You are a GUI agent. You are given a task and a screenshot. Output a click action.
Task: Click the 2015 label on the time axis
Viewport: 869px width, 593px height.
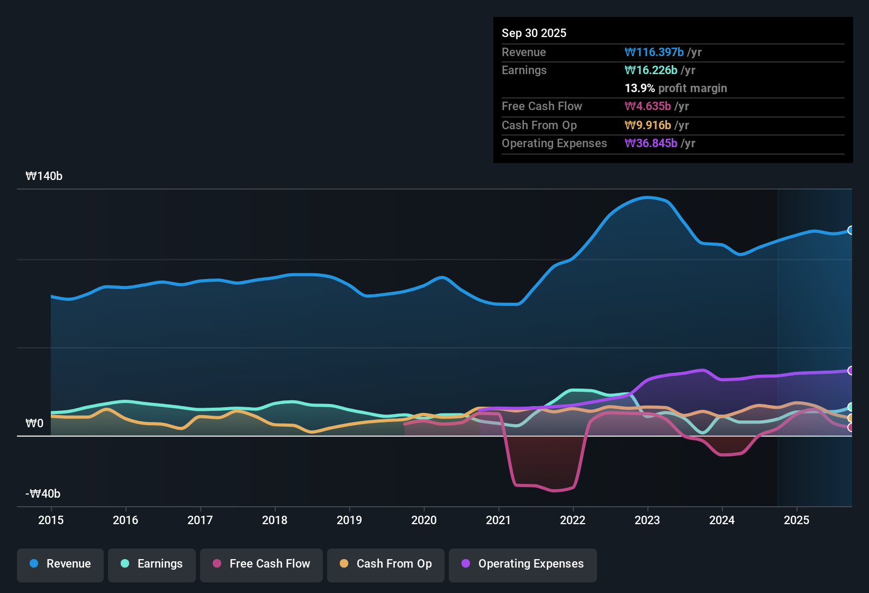[51, 520]
